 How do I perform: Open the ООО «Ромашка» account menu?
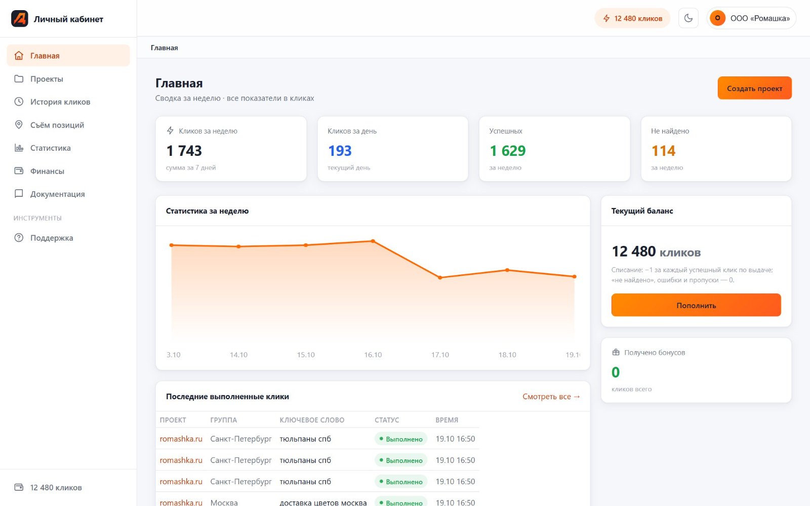tap(751, 18)
